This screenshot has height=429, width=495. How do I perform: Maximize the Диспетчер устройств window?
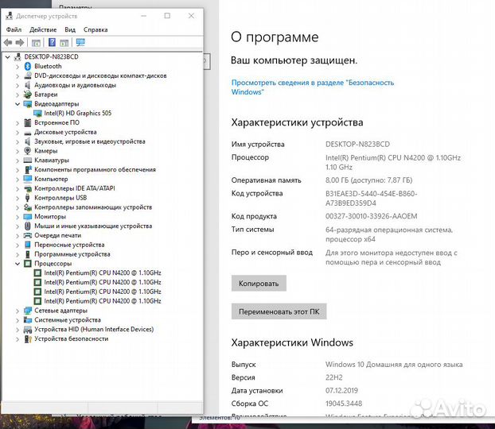(x=167, y=16)
